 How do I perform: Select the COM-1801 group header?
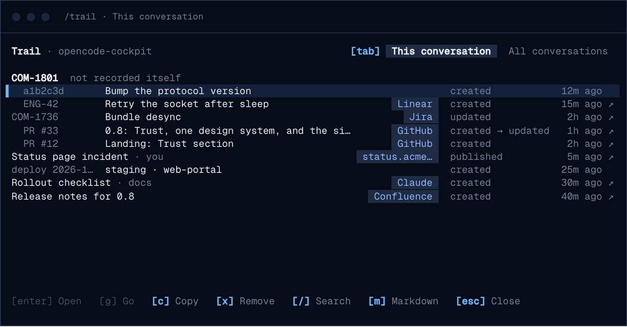coord(35,78)
